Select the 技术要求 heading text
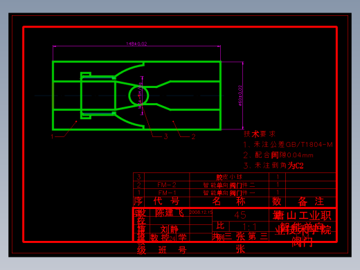 point(260,134)
